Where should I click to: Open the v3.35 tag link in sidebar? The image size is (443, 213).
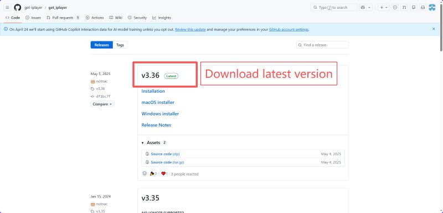[100, 211]
